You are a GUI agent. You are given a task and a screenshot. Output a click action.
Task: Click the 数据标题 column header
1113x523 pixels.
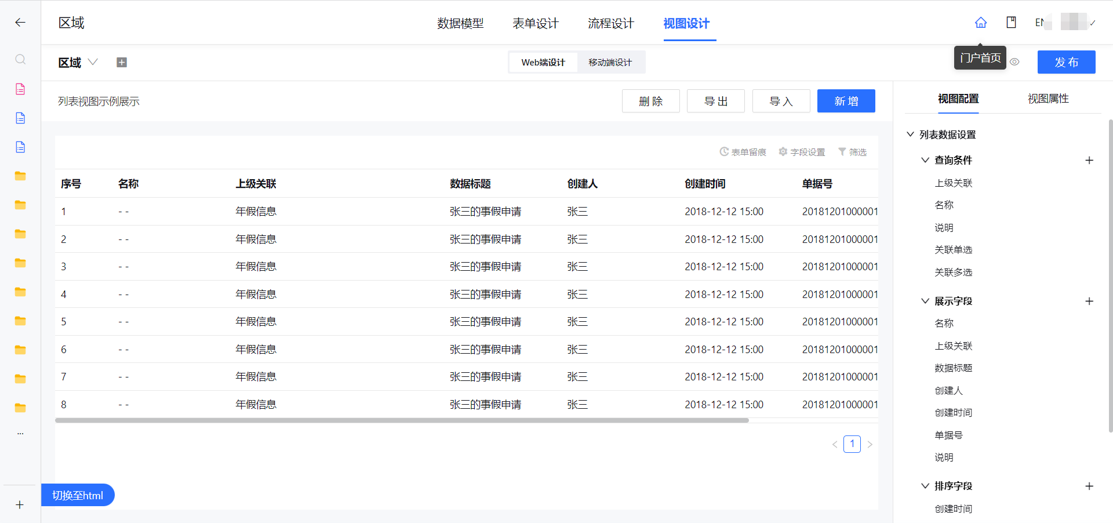pos(470,184)
